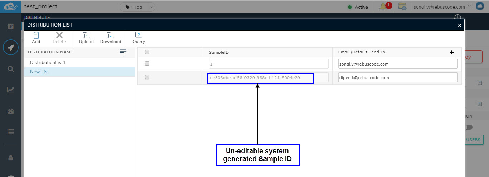
Task: Click the cloud logo at top left
Action: point(10,6)
